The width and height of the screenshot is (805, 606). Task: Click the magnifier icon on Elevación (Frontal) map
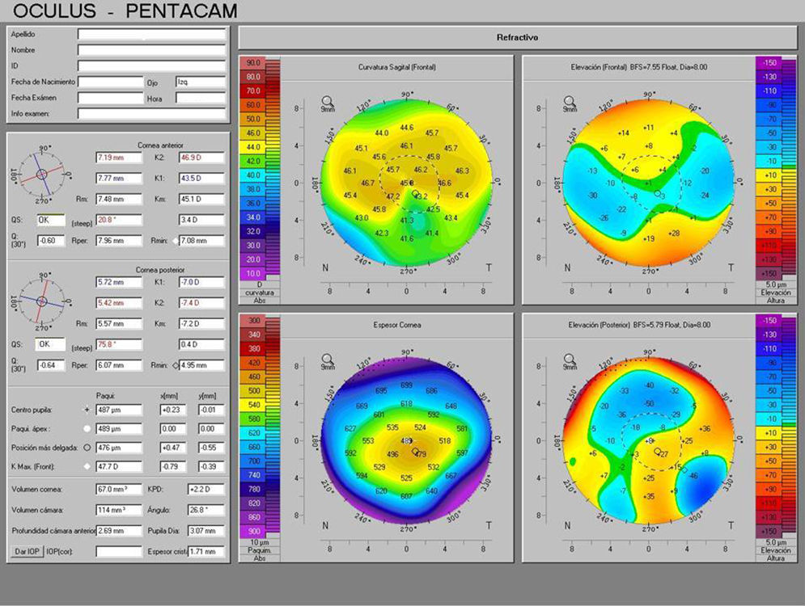tap(570, 101)
